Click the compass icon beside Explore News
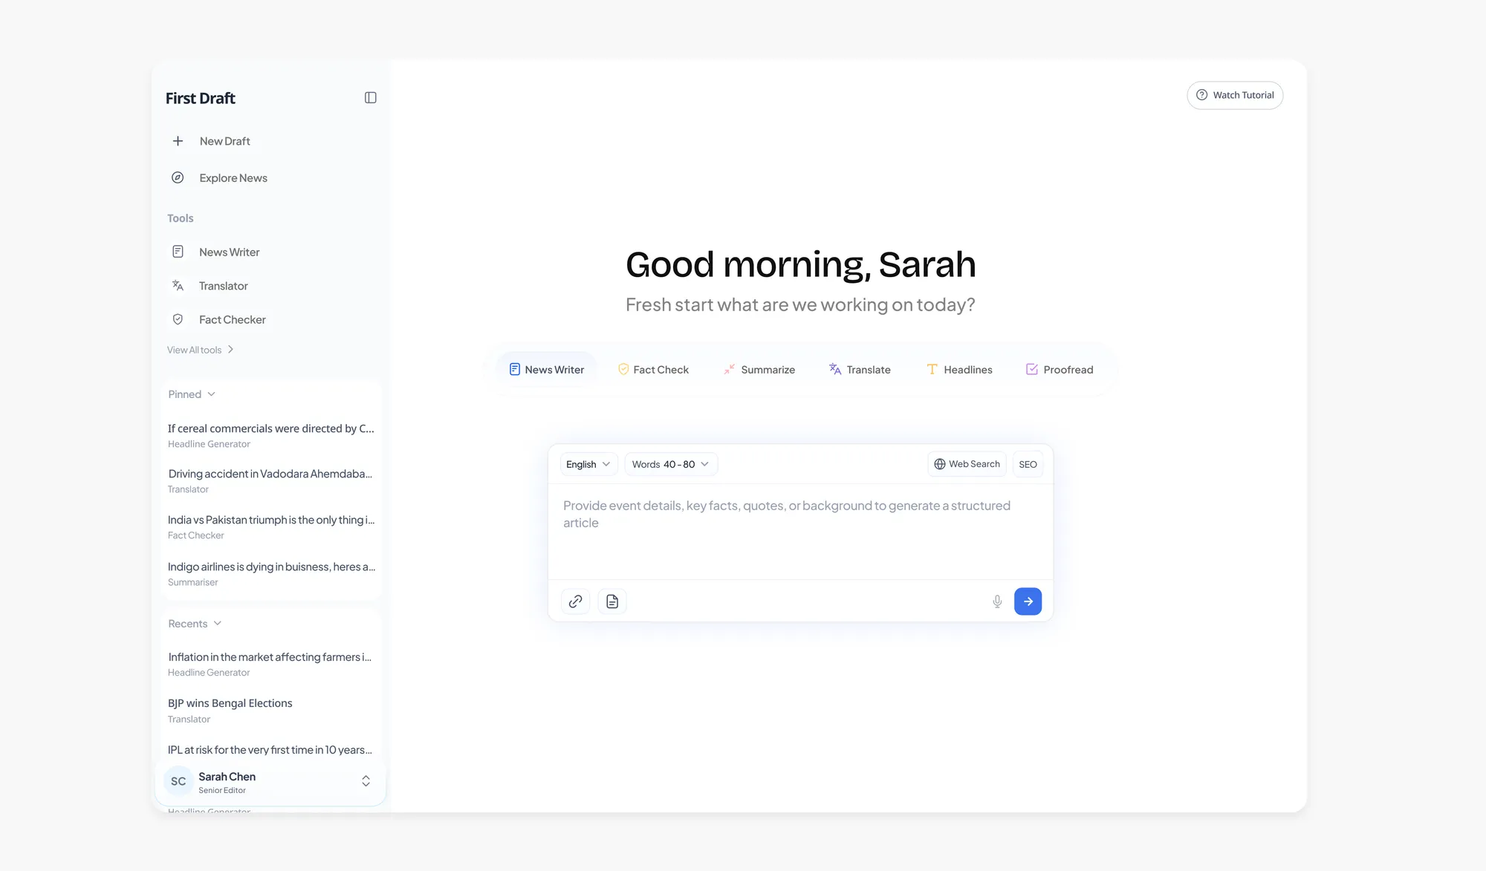This screenshot has height=871, width=1486. point(178,177)
